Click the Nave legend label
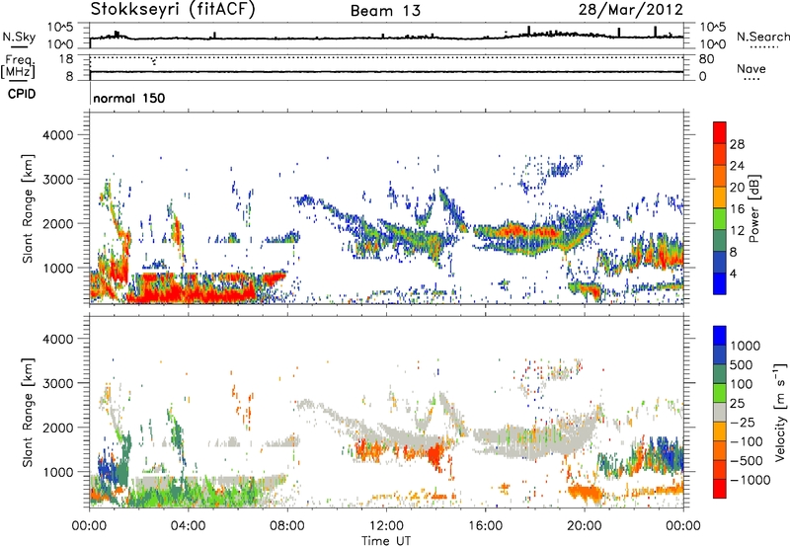Screen dimensions: 790x547 click(751, 68)
